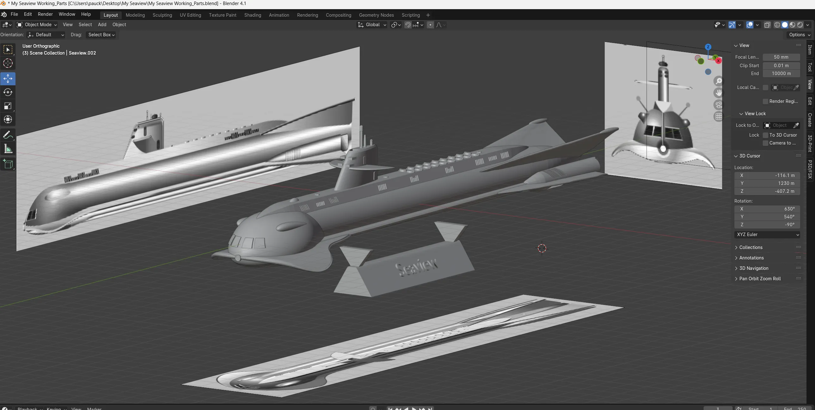Click the 3D Cursor X location field
Viewport: 815px width, 410px height.
(767, 175)
